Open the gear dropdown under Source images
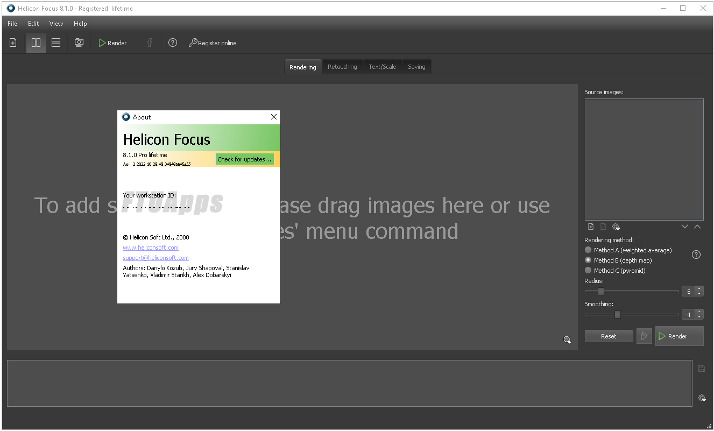The width and height of the screenshot is (714, 431). 616,227
